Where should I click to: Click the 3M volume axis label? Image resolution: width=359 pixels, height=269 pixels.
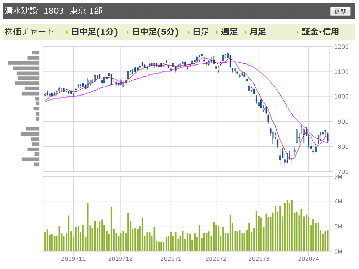click(x=338, y=227)
